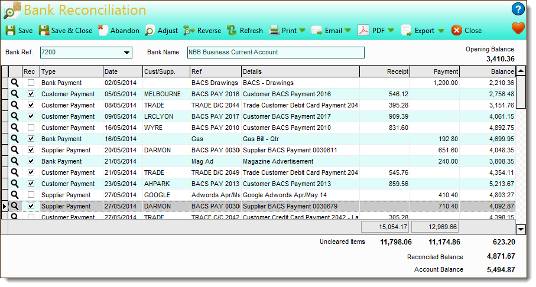The image size is (536, 287).
Task: Open details magnifier for GOOGLE row
Action: point(15,195)
